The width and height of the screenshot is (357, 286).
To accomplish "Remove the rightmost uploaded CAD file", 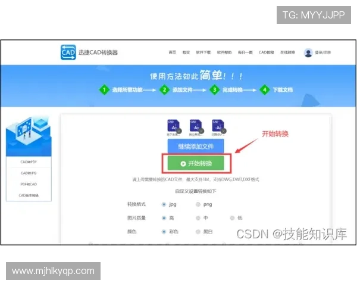I will click(224, 131).
